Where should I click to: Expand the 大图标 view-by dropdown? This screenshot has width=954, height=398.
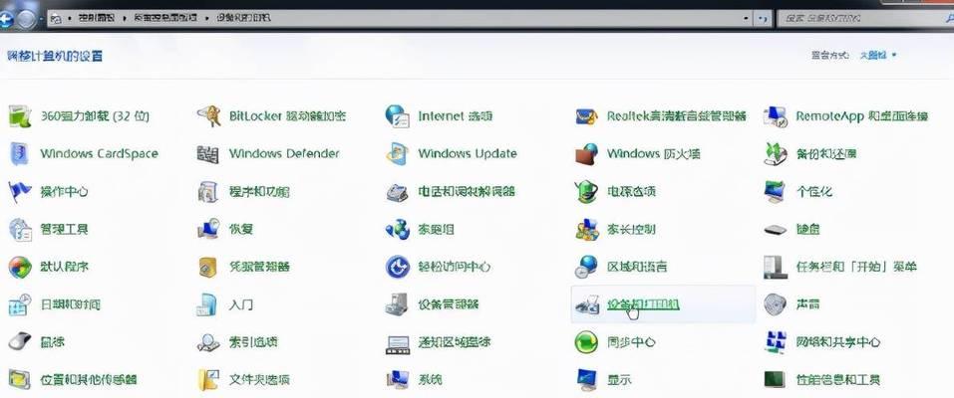[878, 56]
